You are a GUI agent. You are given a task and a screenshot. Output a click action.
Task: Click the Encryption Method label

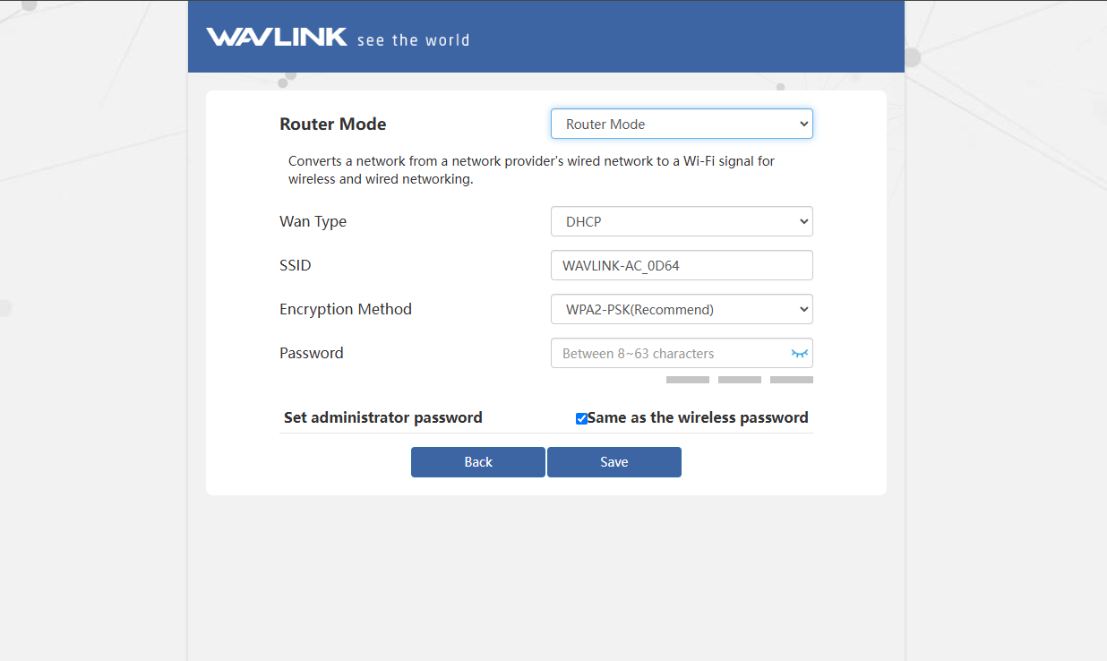(346, 309)
